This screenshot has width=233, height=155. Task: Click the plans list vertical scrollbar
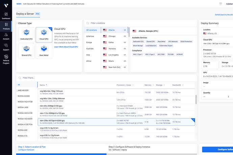tap(196, 99)
